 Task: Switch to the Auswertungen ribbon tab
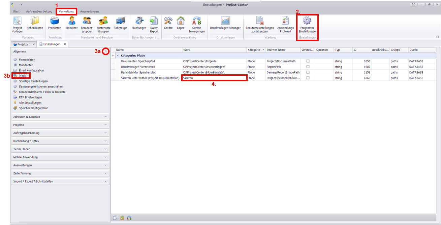pos(90,11)
